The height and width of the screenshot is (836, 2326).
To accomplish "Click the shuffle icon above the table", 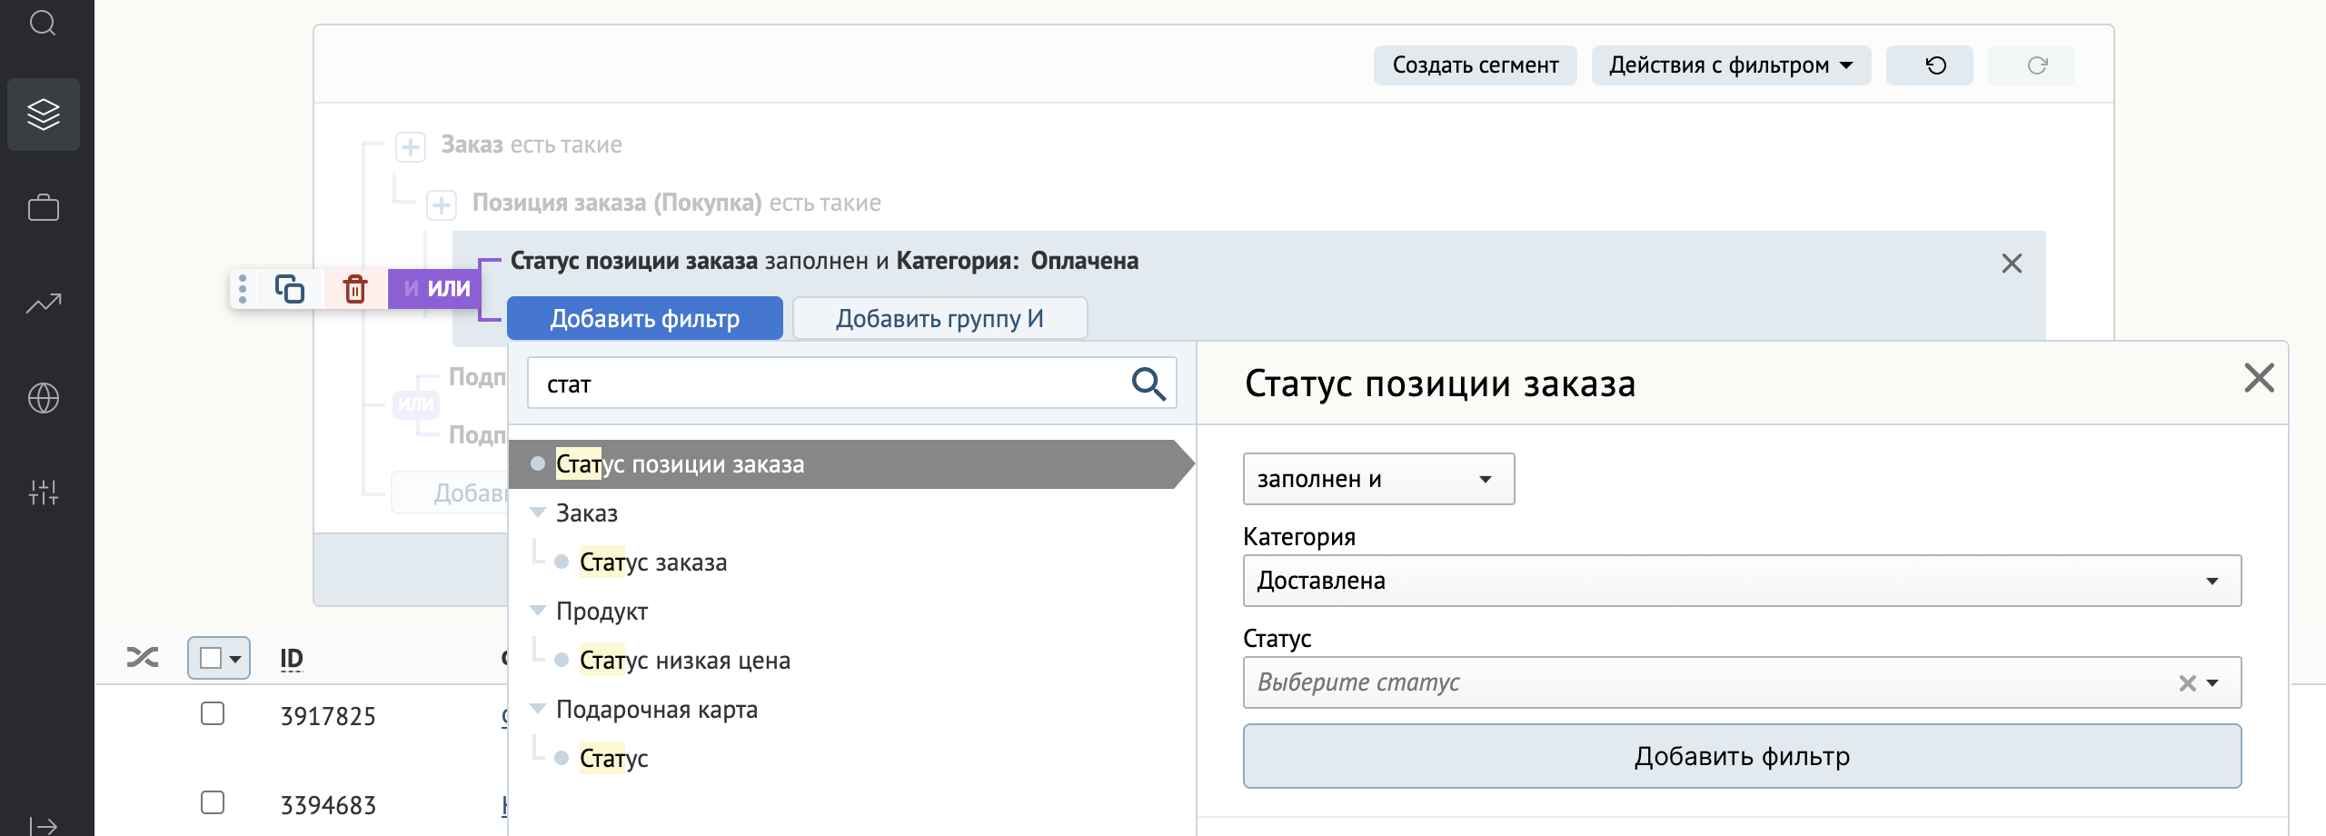I will (143, 657).
